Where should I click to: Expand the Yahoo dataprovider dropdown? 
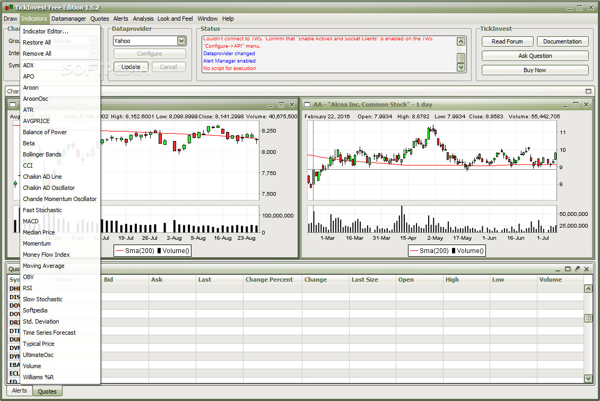181,41
